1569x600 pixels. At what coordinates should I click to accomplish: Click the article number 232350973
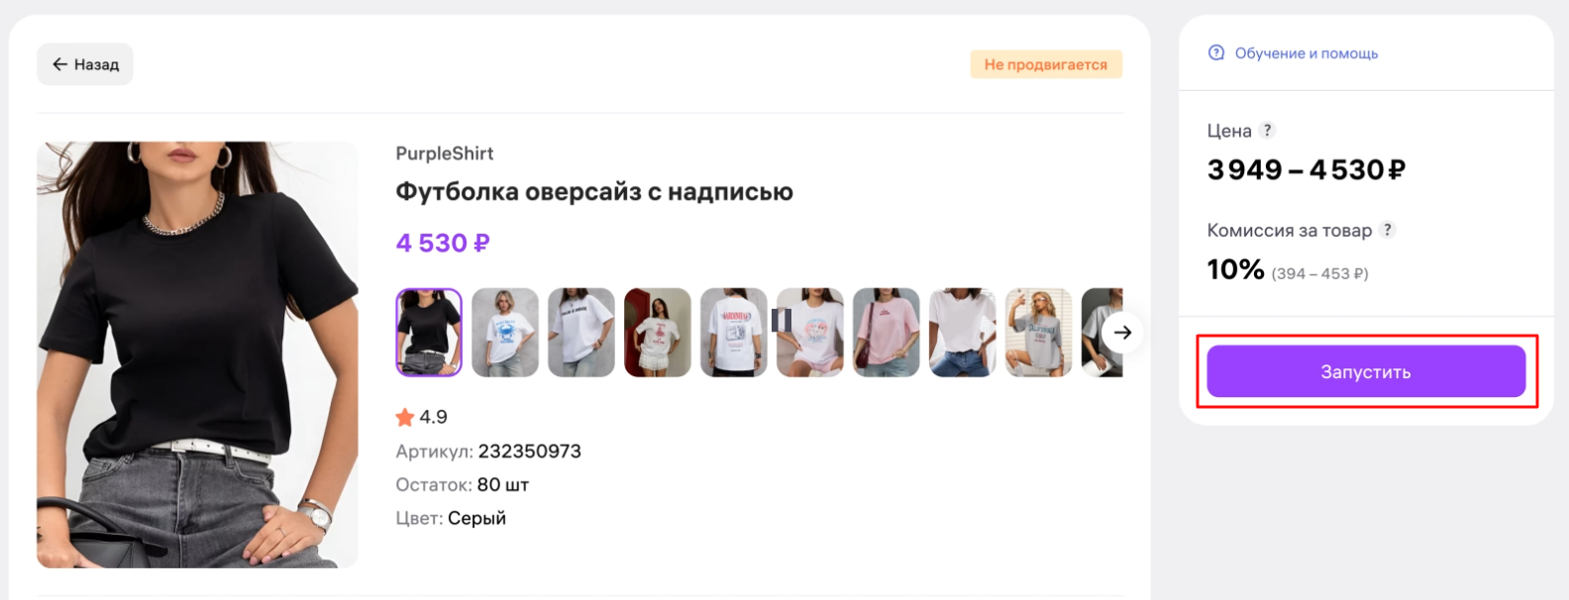tap(530, 451)
